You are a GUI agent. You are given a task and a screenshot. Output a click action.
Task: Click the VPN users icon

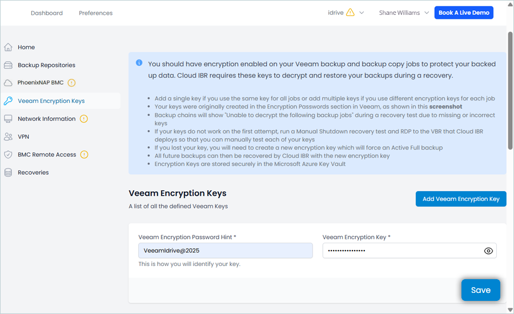[x=8, y=136]
